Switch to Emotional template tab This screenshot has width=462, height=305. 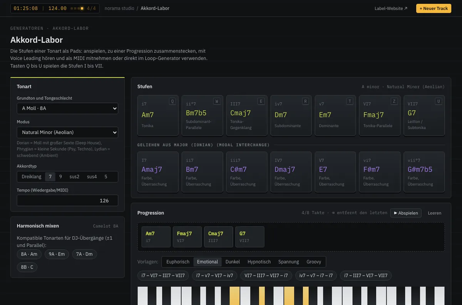(208, 262)
